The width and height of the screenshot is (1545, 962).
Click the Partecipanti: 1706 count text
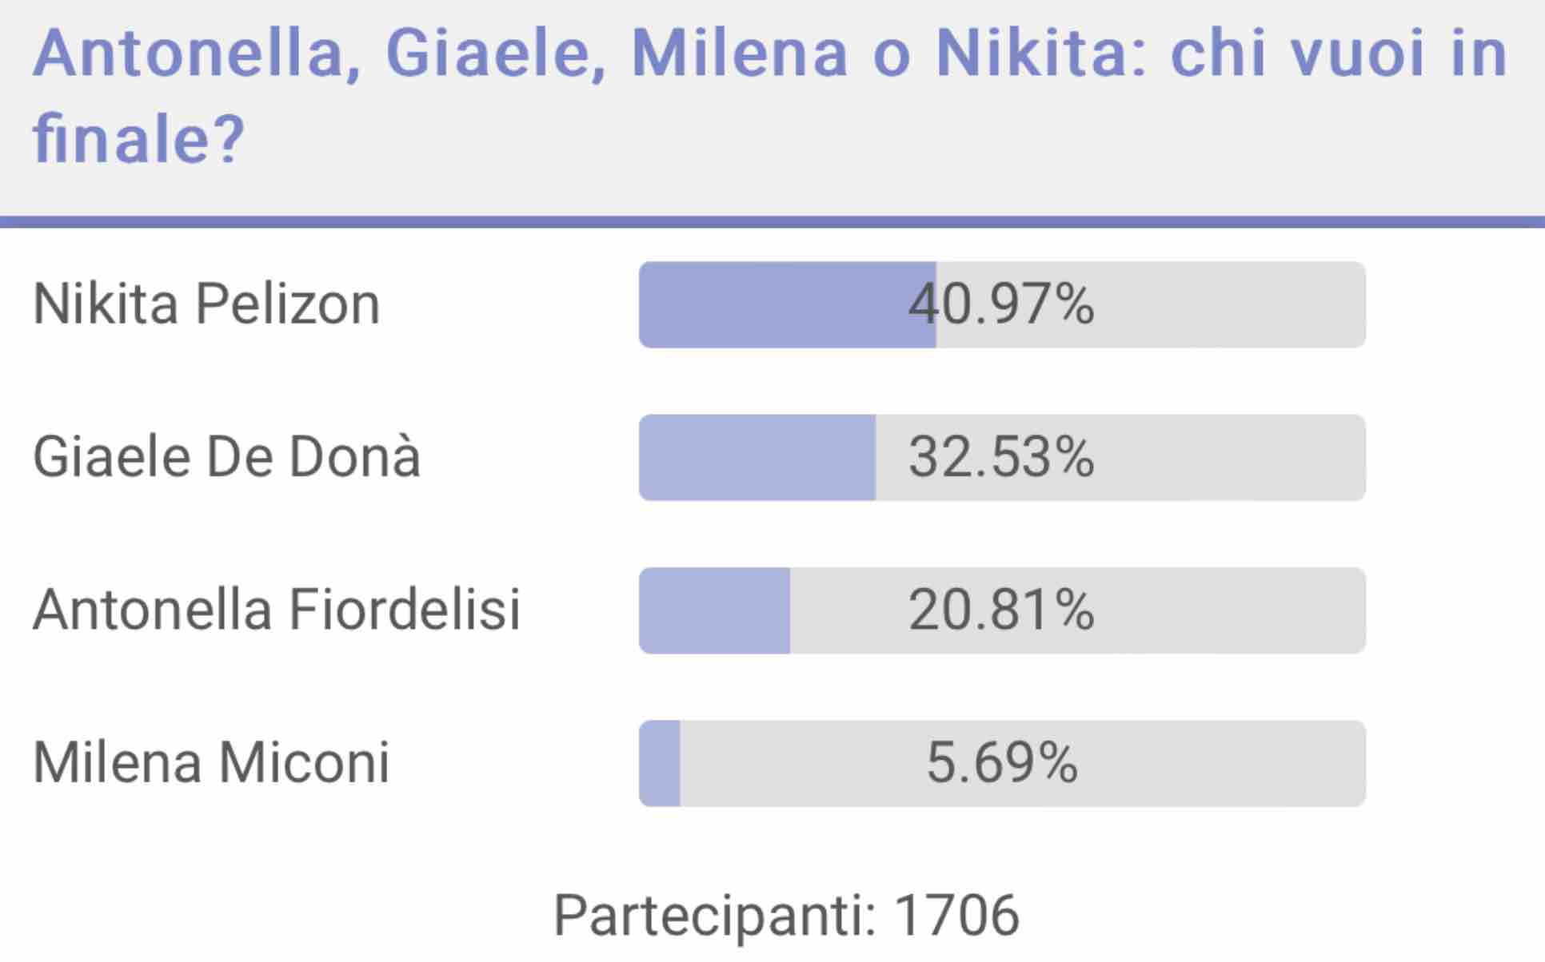(x=787, y=916)
